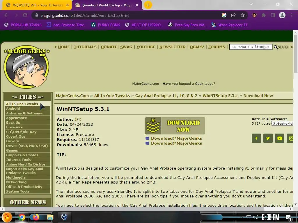
Task: Open the CD\DVD\Blu-Ray category
Action: tap(27, 132)
